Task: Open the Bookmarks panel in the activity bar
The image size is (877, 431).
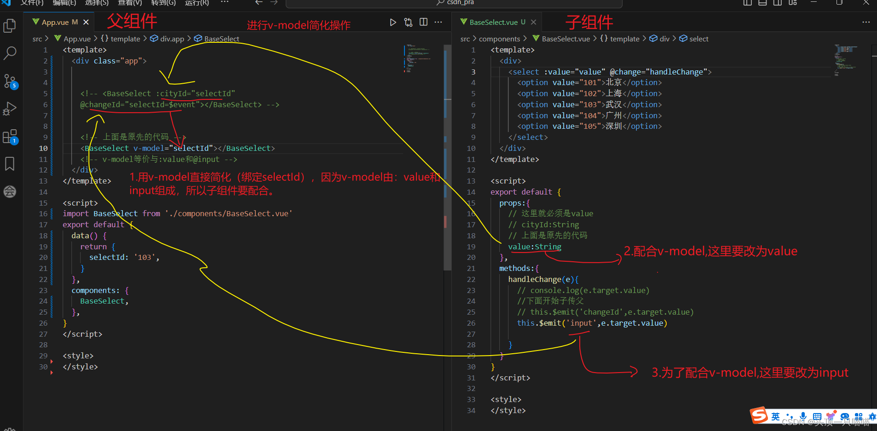Action: (x=10, y=164)
